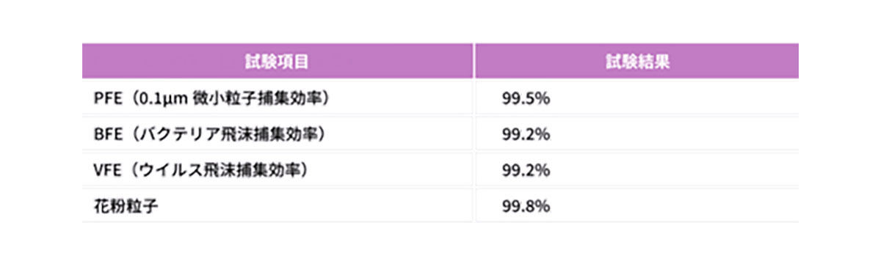Click the 試験結果 column header
This screenshot has height=264, width=881.
637,62
